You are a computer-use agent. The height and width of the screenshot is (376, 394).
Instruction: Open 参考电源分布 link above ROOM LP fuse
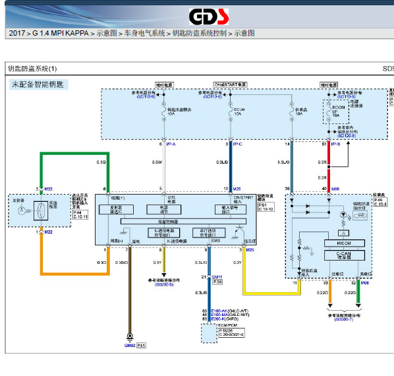point(349,93)
